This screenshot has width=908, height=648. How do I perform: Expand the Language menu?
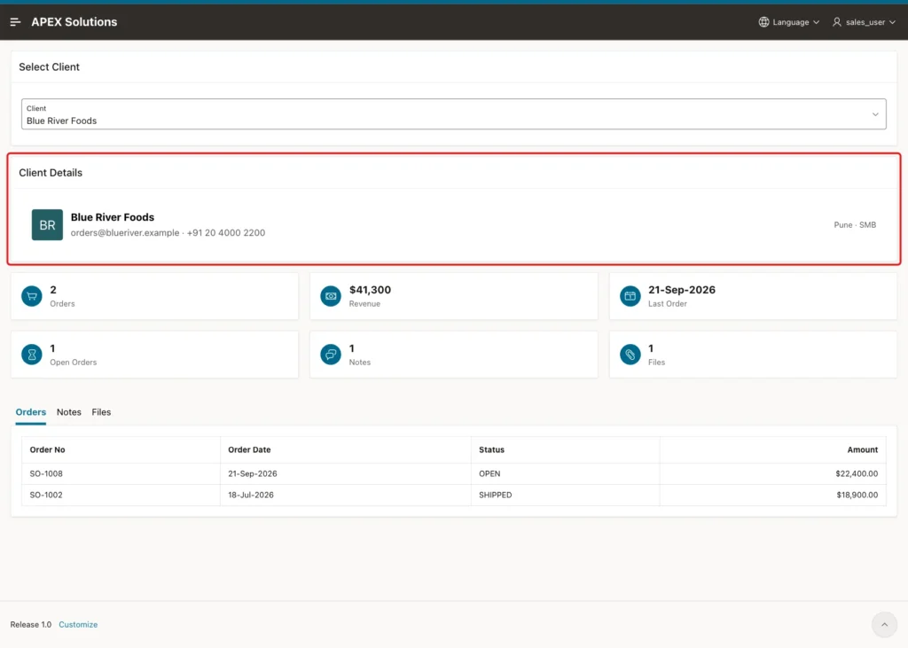[788, 22]
